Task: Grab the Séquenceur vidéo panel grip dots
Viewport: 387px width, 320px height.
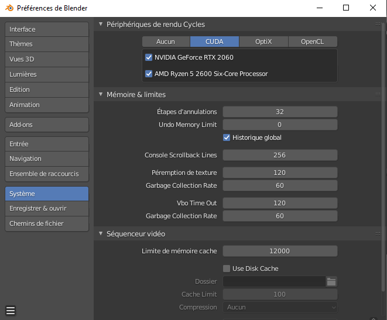Action: pos(378,233)
